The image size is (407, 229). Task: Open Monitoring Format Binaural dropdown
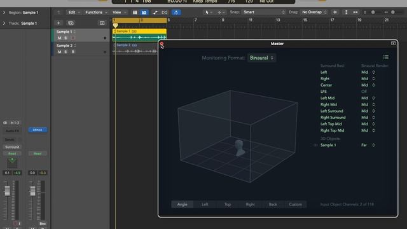(x=261, y=58)
